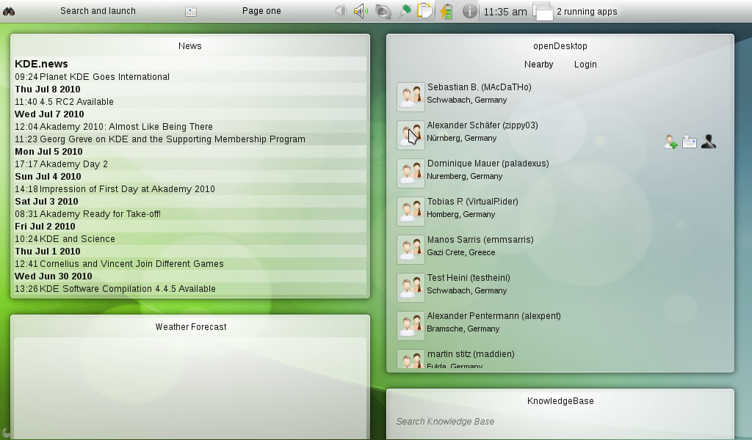
Task: Click the send message envelope icon
Action: (x=690, y=142)
